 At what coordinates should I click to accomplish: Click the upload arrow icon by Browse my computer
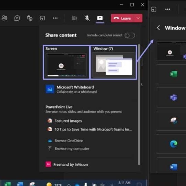click(50, 148)
